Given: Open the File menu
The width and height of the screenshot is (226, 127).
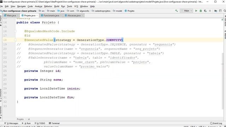Looking at the screenshot, I should click(x=1, y=6).
